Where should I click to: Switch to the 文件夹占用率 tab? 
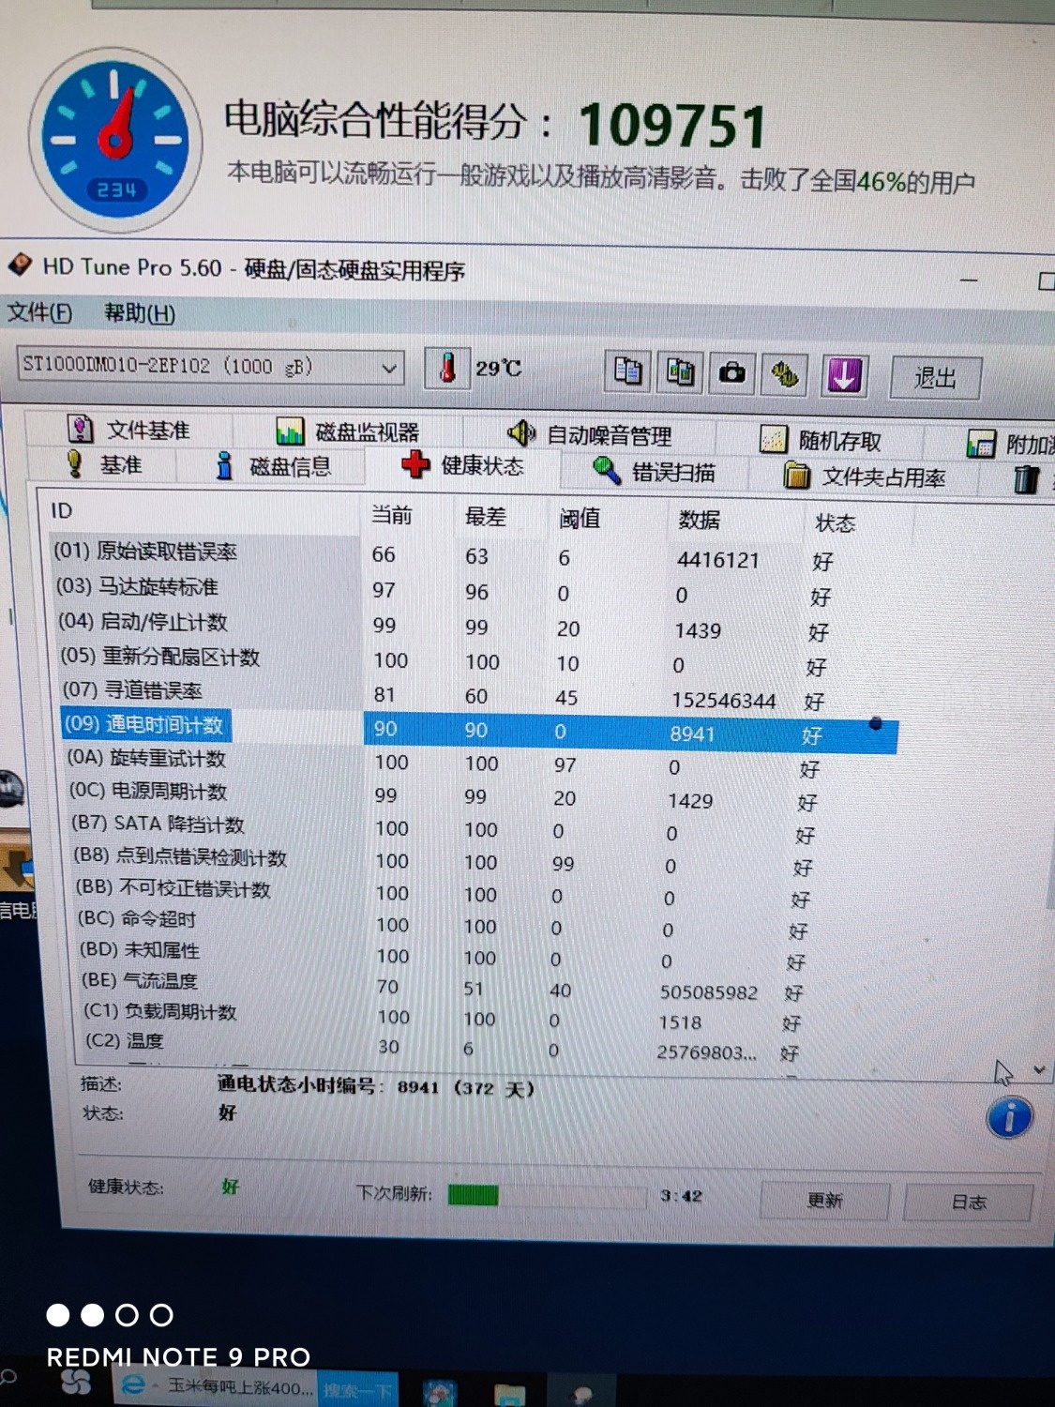click(x=865, y=477)
